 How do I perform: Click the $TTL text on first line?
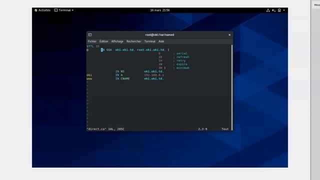(90, 46)
